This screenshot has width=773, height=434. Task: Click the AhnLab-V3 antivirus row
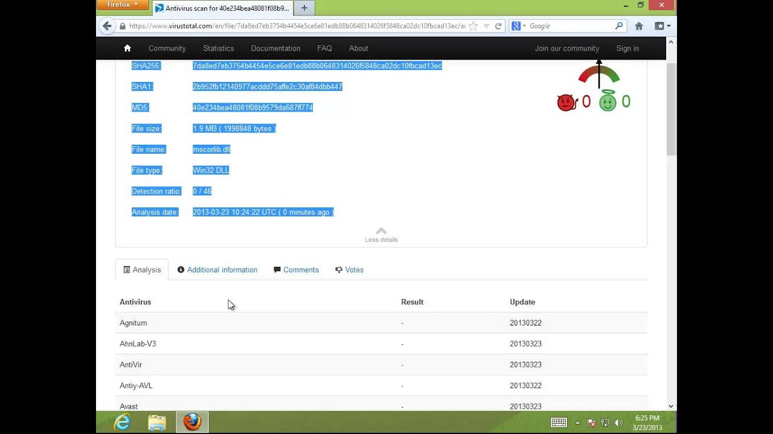[381, 344]
